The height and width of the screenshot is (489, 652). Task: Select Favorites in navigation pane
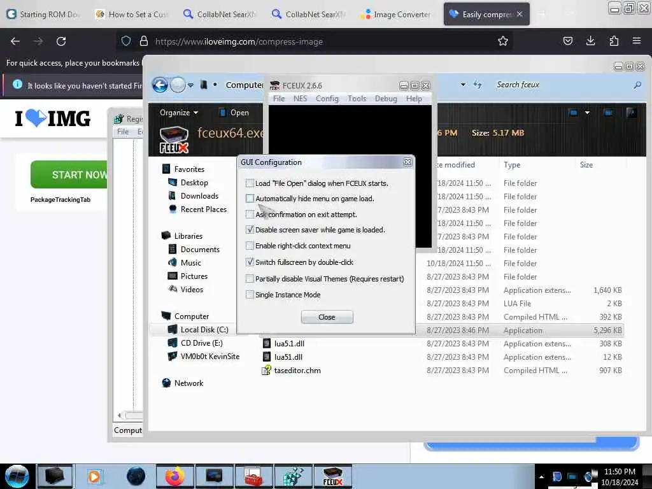(183, 169)
